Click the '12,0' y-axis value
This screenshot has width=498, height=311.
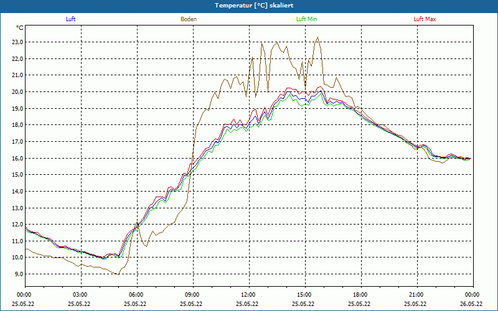(x=17, y=225)
